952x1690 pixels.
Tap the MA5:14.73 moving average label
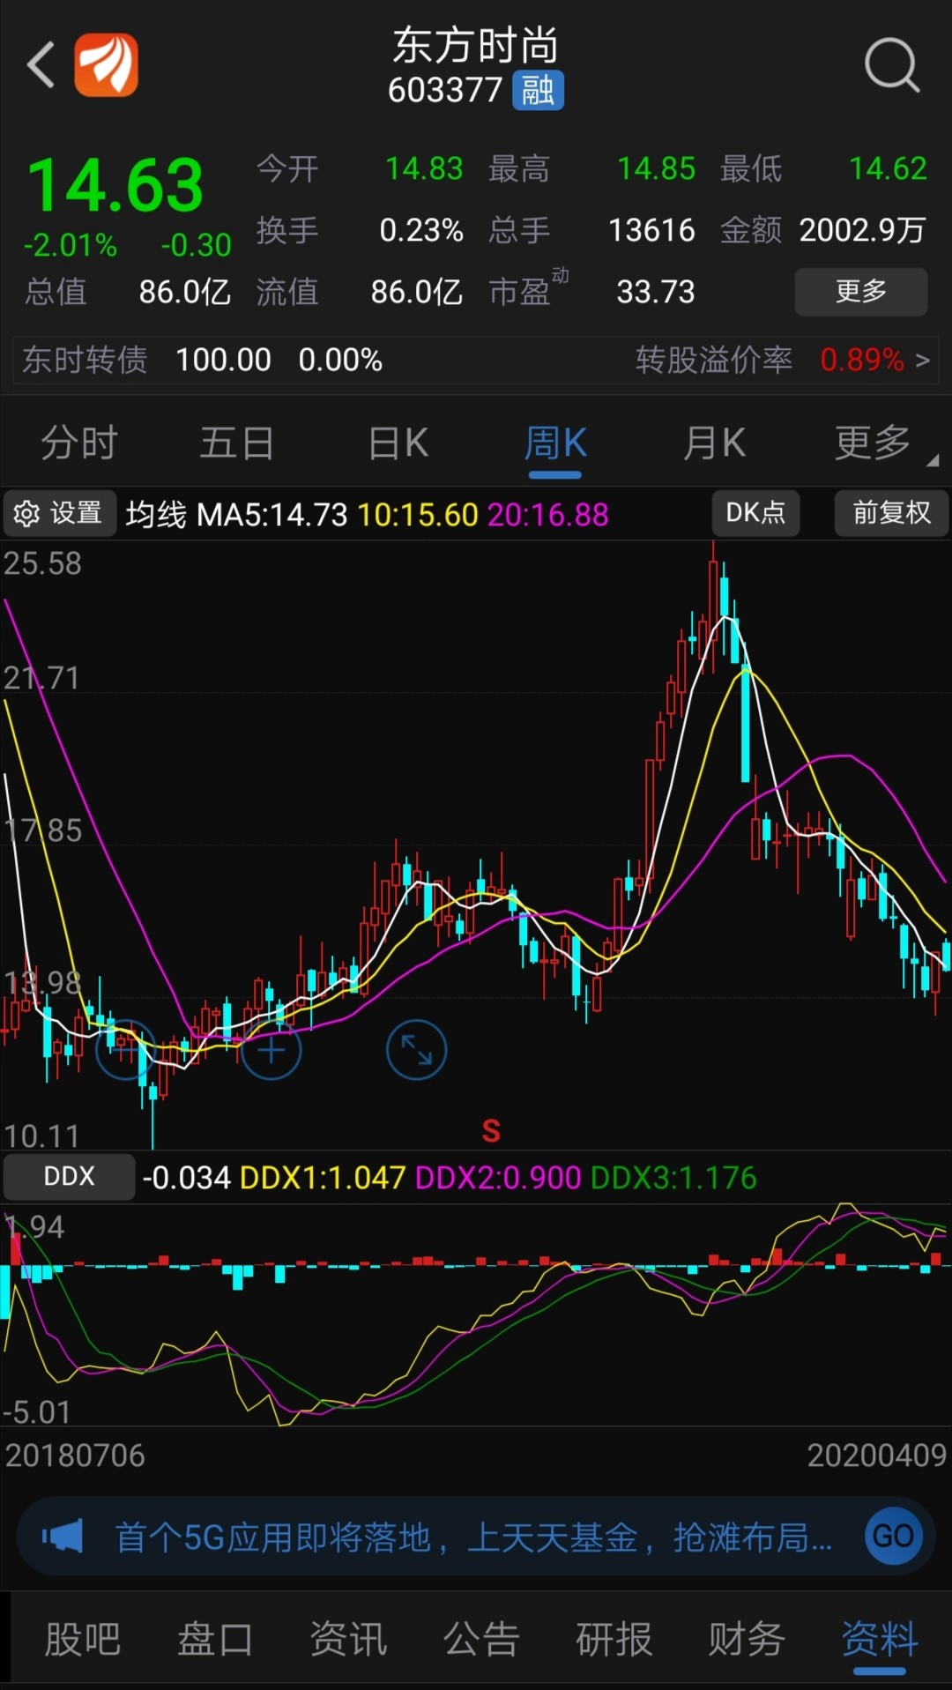click(272, 515)
